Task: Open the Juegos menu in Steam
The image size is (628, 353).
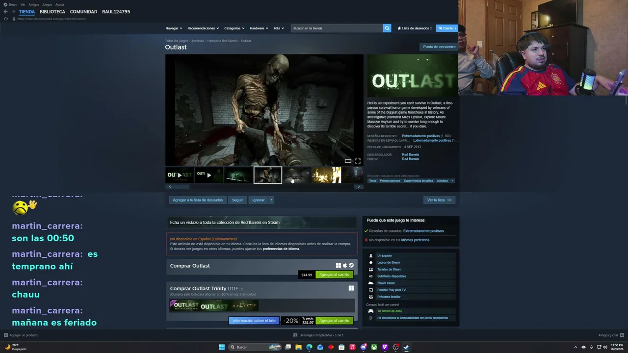Action: tap(47, 4)
